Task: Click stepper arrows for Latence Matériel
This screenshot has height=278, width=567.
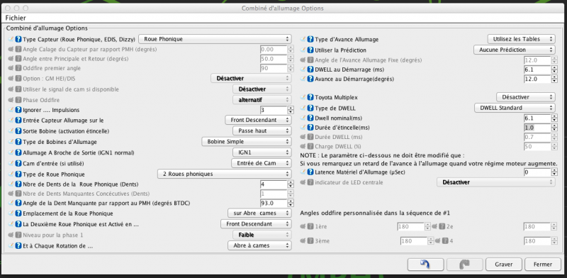Action: tap(554, 172)
